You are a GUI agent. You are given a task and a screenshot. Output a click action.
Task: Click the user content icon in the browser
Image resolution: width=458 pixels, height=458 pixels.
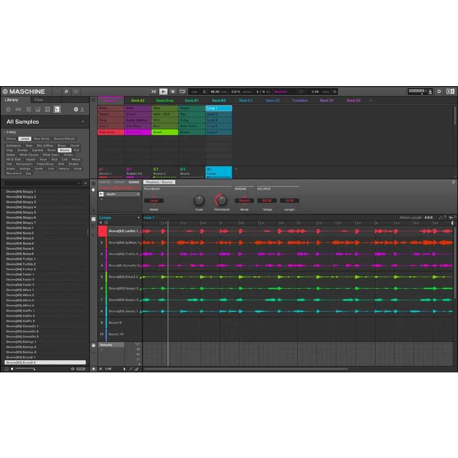(82, 109)
